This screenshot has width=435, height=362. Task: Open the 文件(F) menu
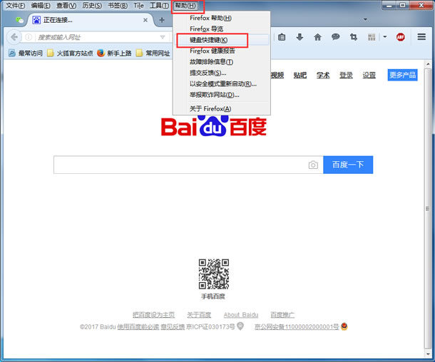15,6
